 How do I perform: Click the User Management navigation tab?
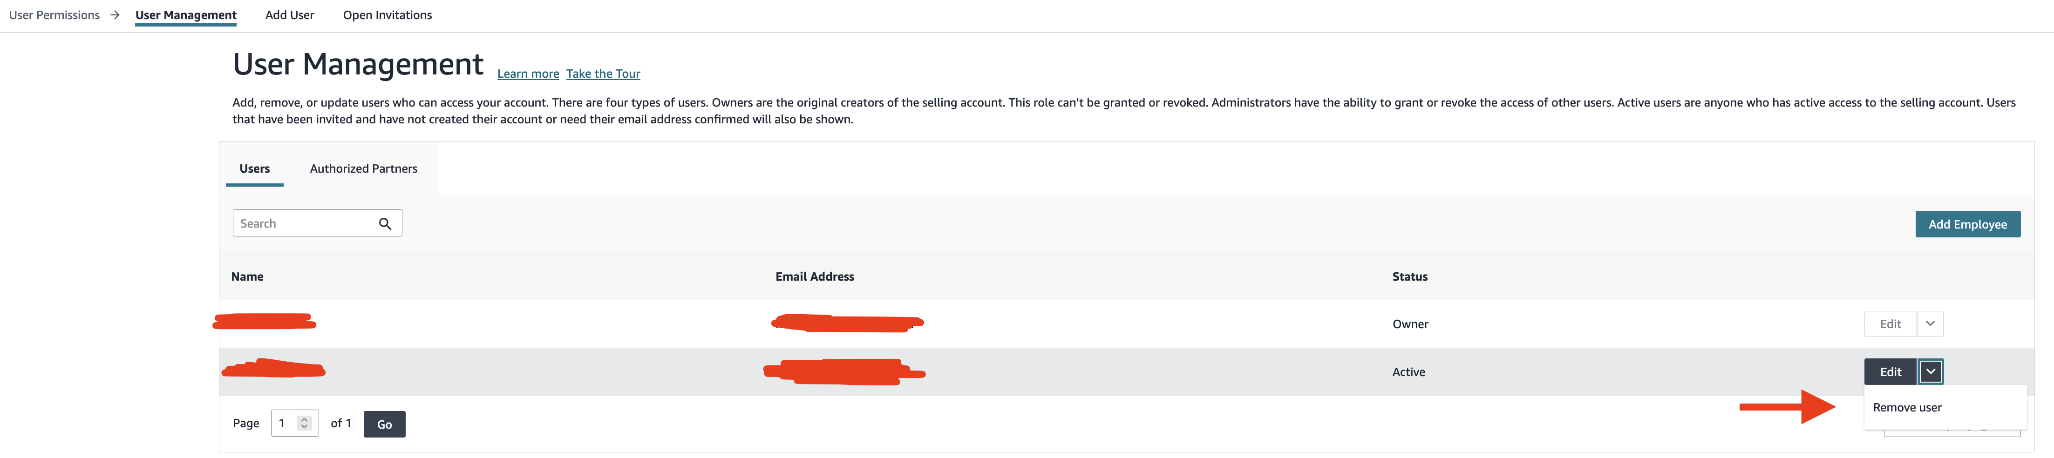tap(186, 15)
